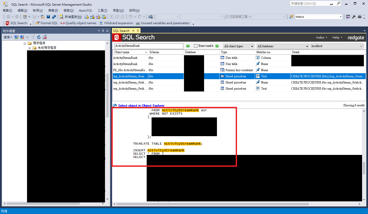Click the Select object in Object Explorer link
This screenshot has width=368, height=214.
pos(141,105)
